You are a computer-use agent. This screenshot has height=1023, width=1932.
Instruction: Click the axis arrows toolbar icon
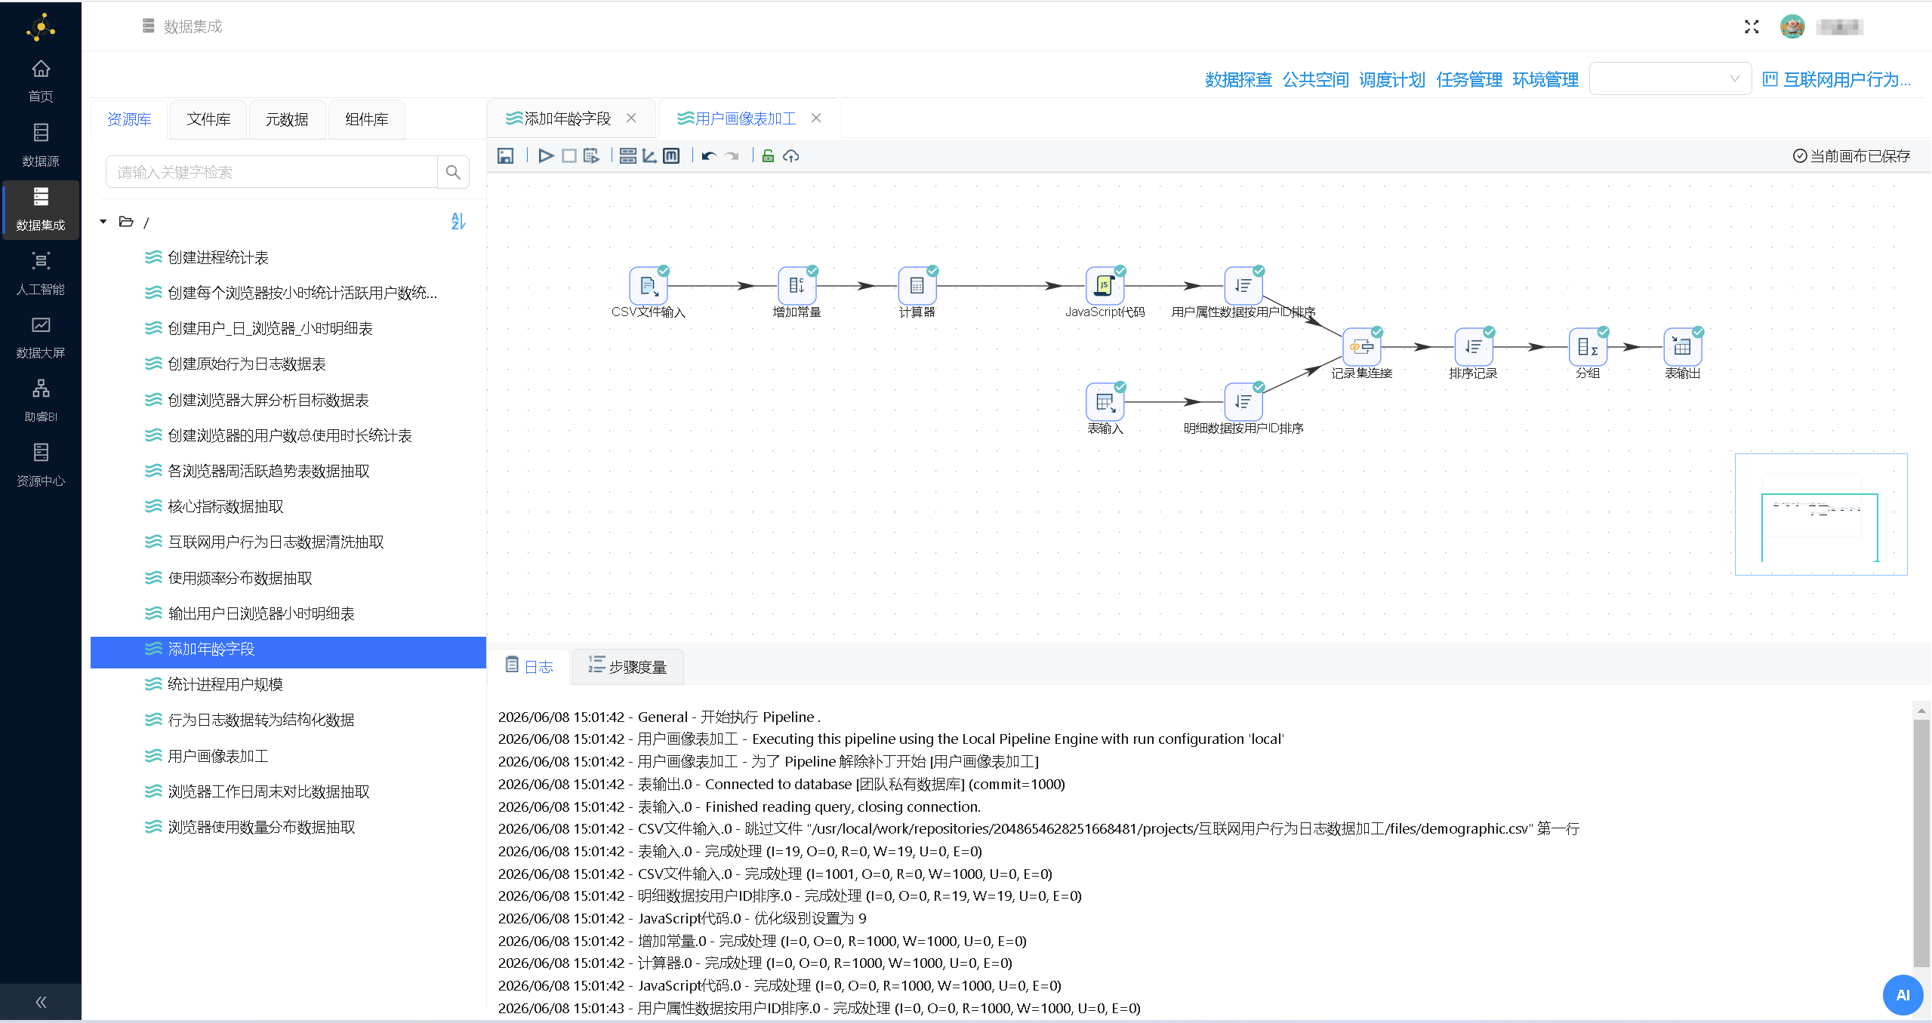point(649,156)
